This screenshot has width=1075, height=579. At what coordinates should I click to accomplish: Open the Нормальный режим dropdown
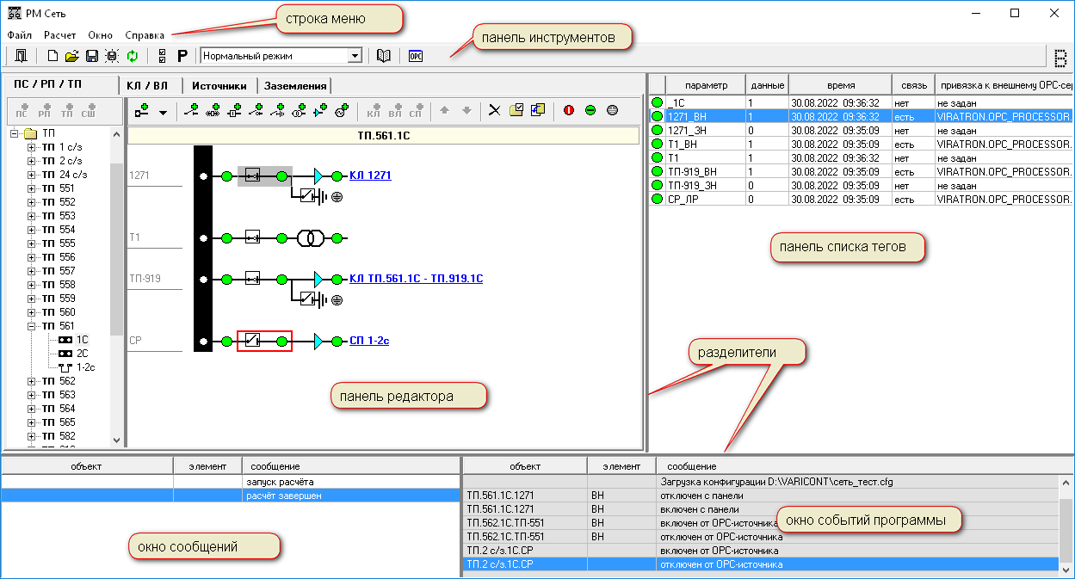coord(354,56)
